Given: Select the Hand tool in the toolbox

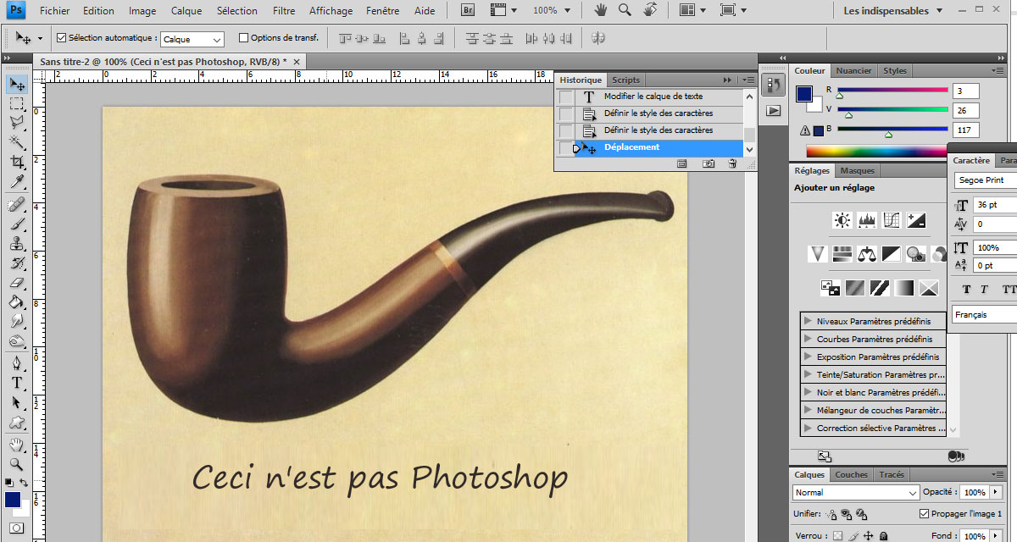Looking at the screenshot, I should (x=17, y=445).
